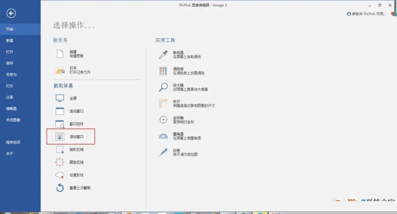The image size is (397, 214).
Task: Click the 在调色板上按需调色 description text
Action: (x=189, y=73)
